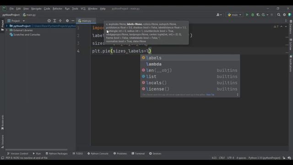Image resolution: width=293 pixels, height=165 pixels.
Task: Click the JetBrains Toolbox colorful icon
Action: coord(290,15)
